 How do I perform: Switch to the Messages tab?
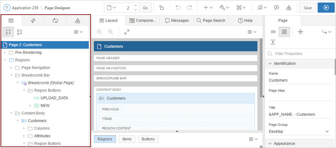pyautogui.click(x=177, y=21)
